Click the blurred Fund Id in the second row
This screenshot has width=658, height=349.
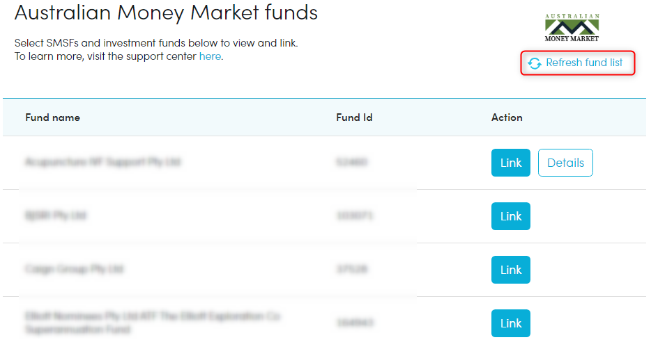point(355,216)
